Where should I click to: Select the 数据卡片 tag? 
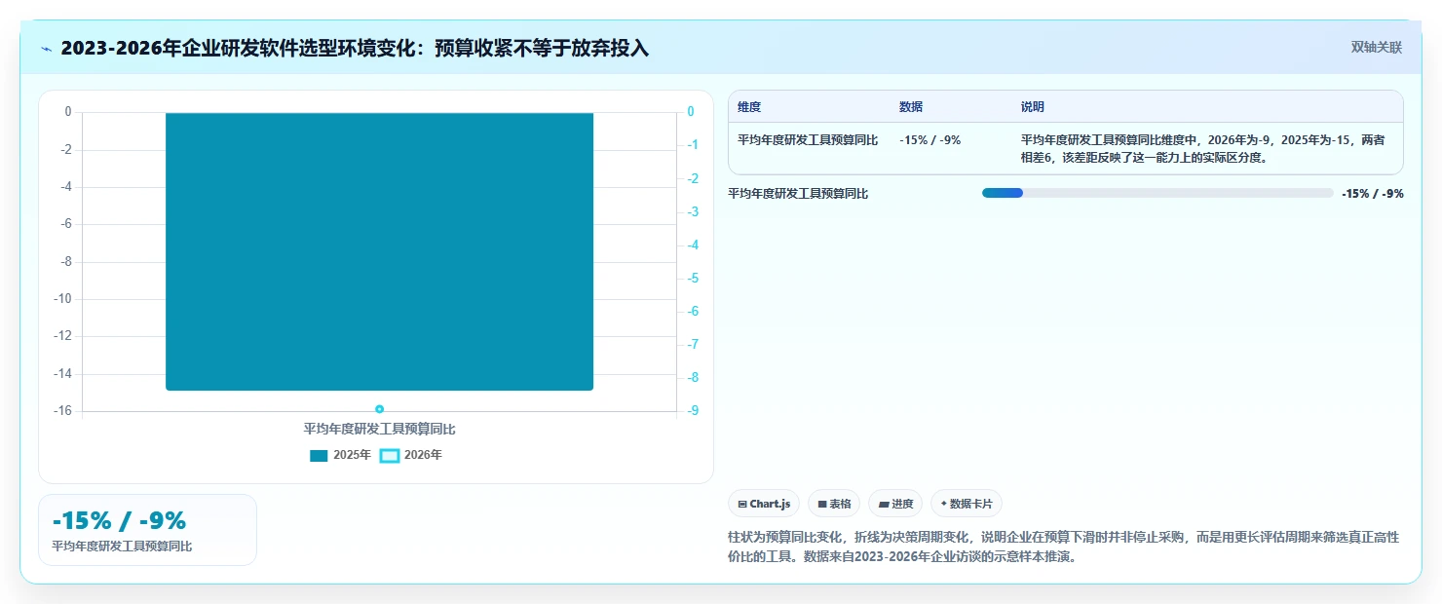coord(967,504)
